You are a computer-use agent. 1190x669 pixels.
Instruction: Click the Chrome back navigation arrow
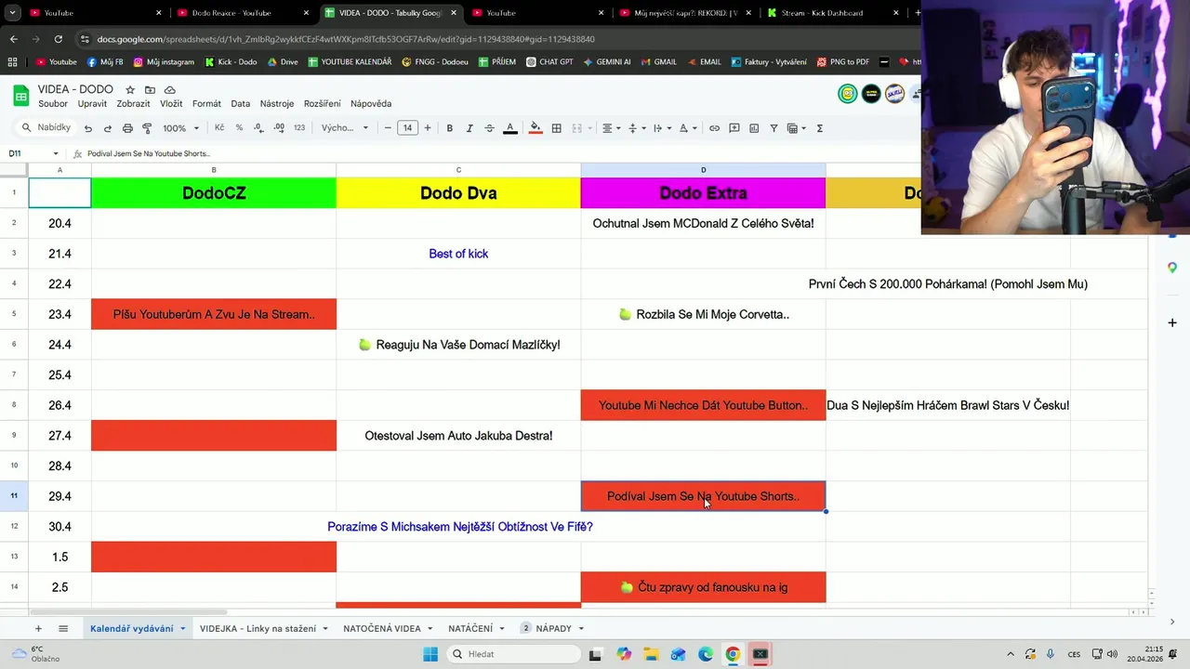pyautogui.click(x=13, y=39)
